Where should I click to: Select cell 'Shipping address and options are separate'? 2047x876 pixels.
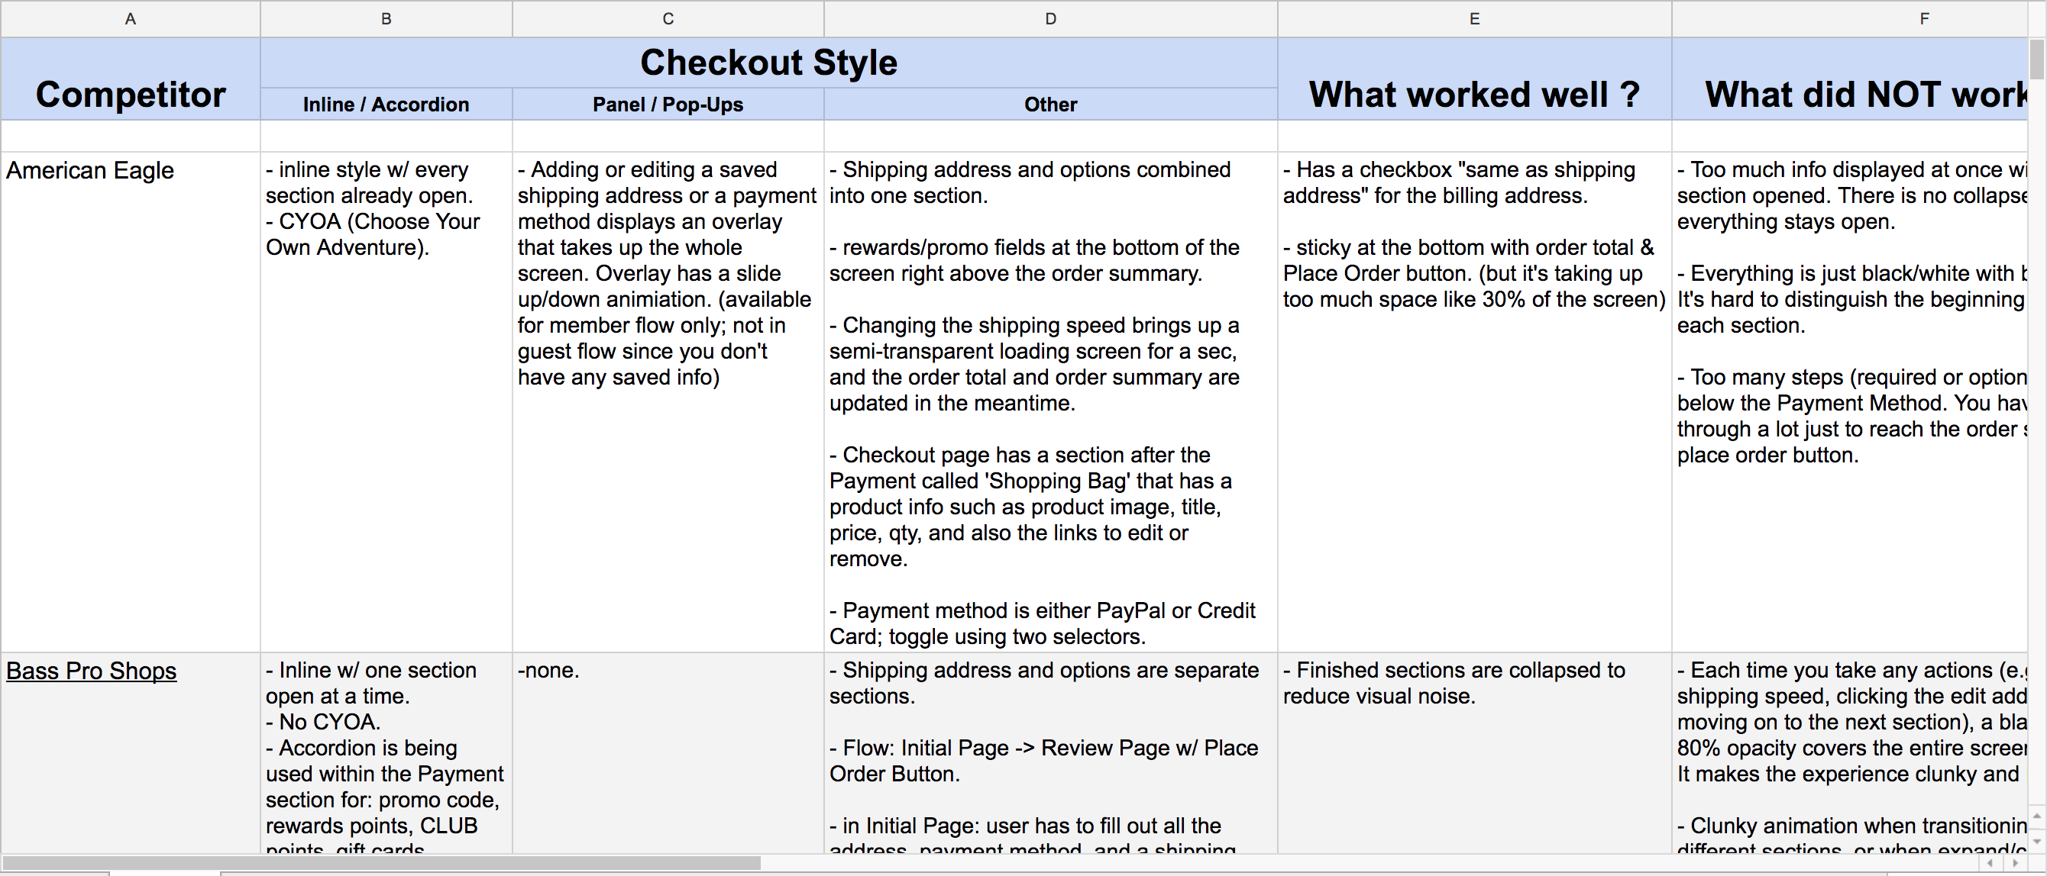tap(1050, 753)
